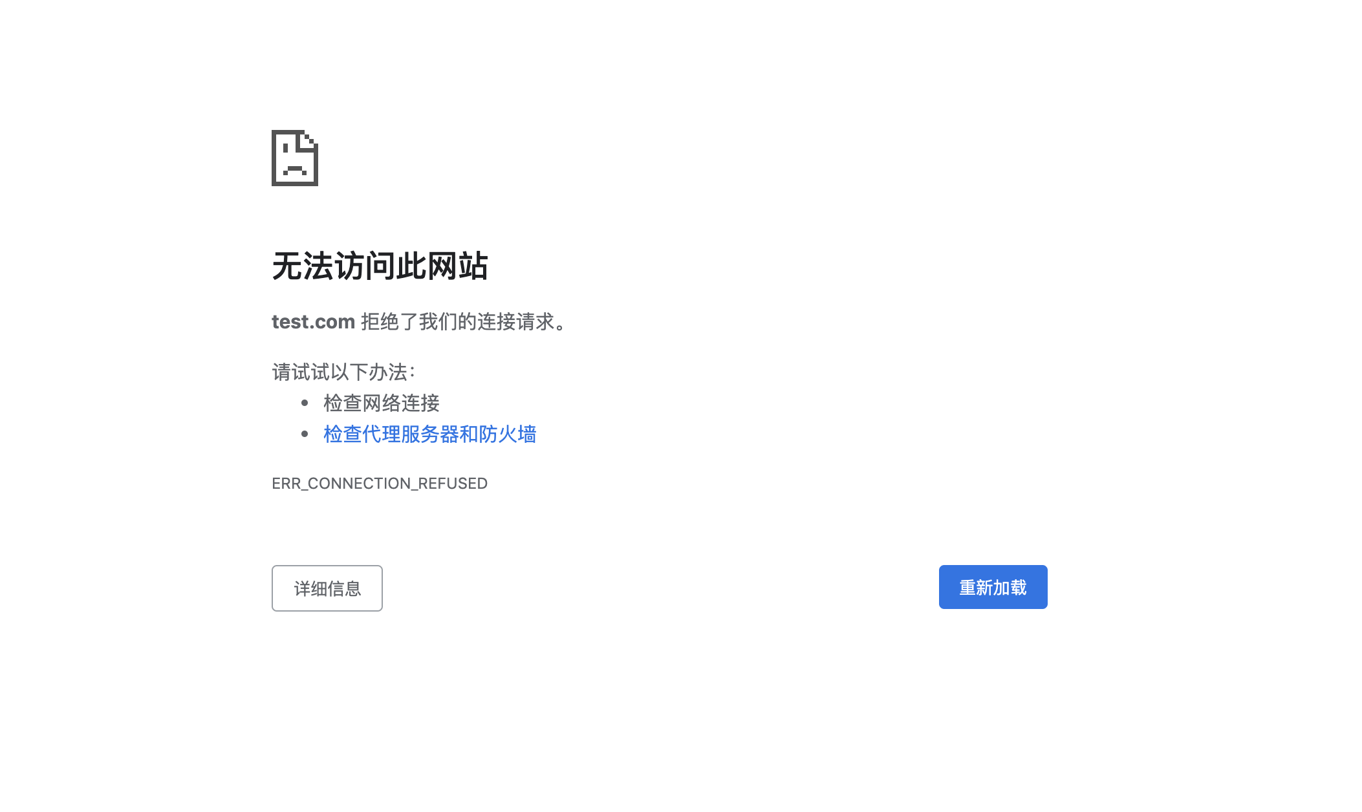The image size is (1362, 812).
Task: Click the bold test.com domain text
Action: [x=313, y=321]
